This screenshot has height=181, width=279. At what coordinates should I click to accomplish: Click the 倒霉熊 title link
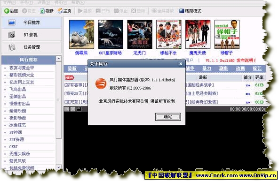(x=81, y=53)
